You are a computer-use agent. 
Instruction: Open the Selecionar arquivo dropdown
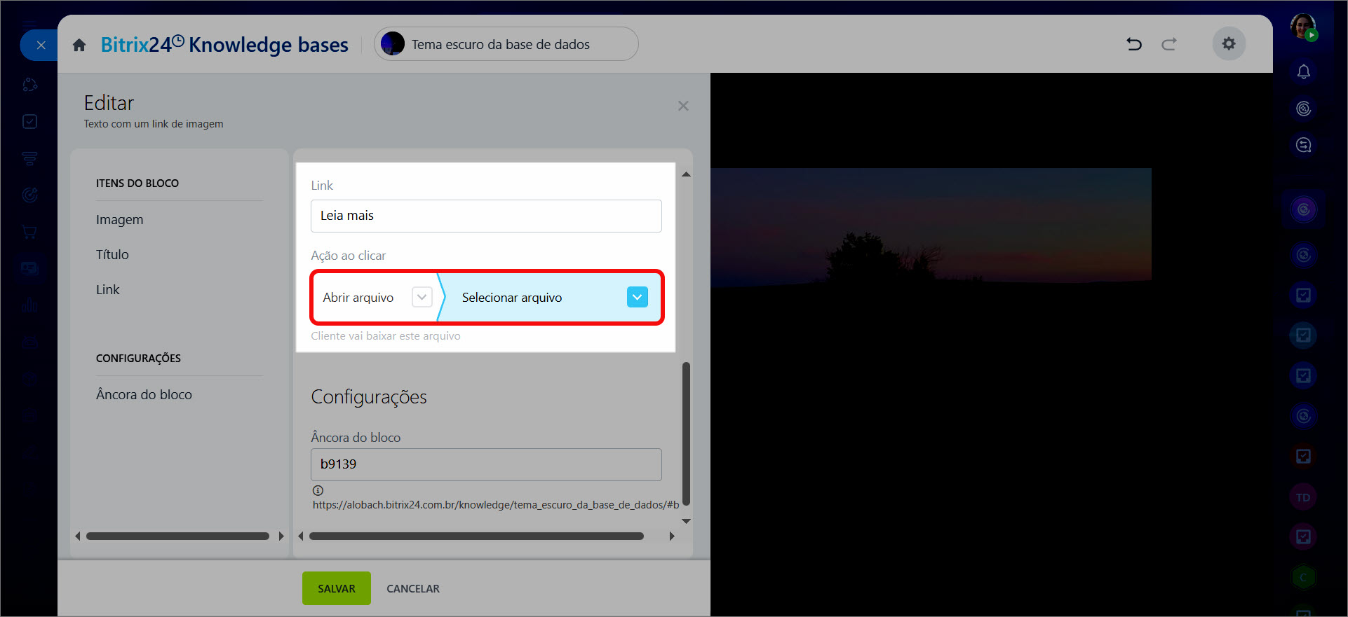637,298
